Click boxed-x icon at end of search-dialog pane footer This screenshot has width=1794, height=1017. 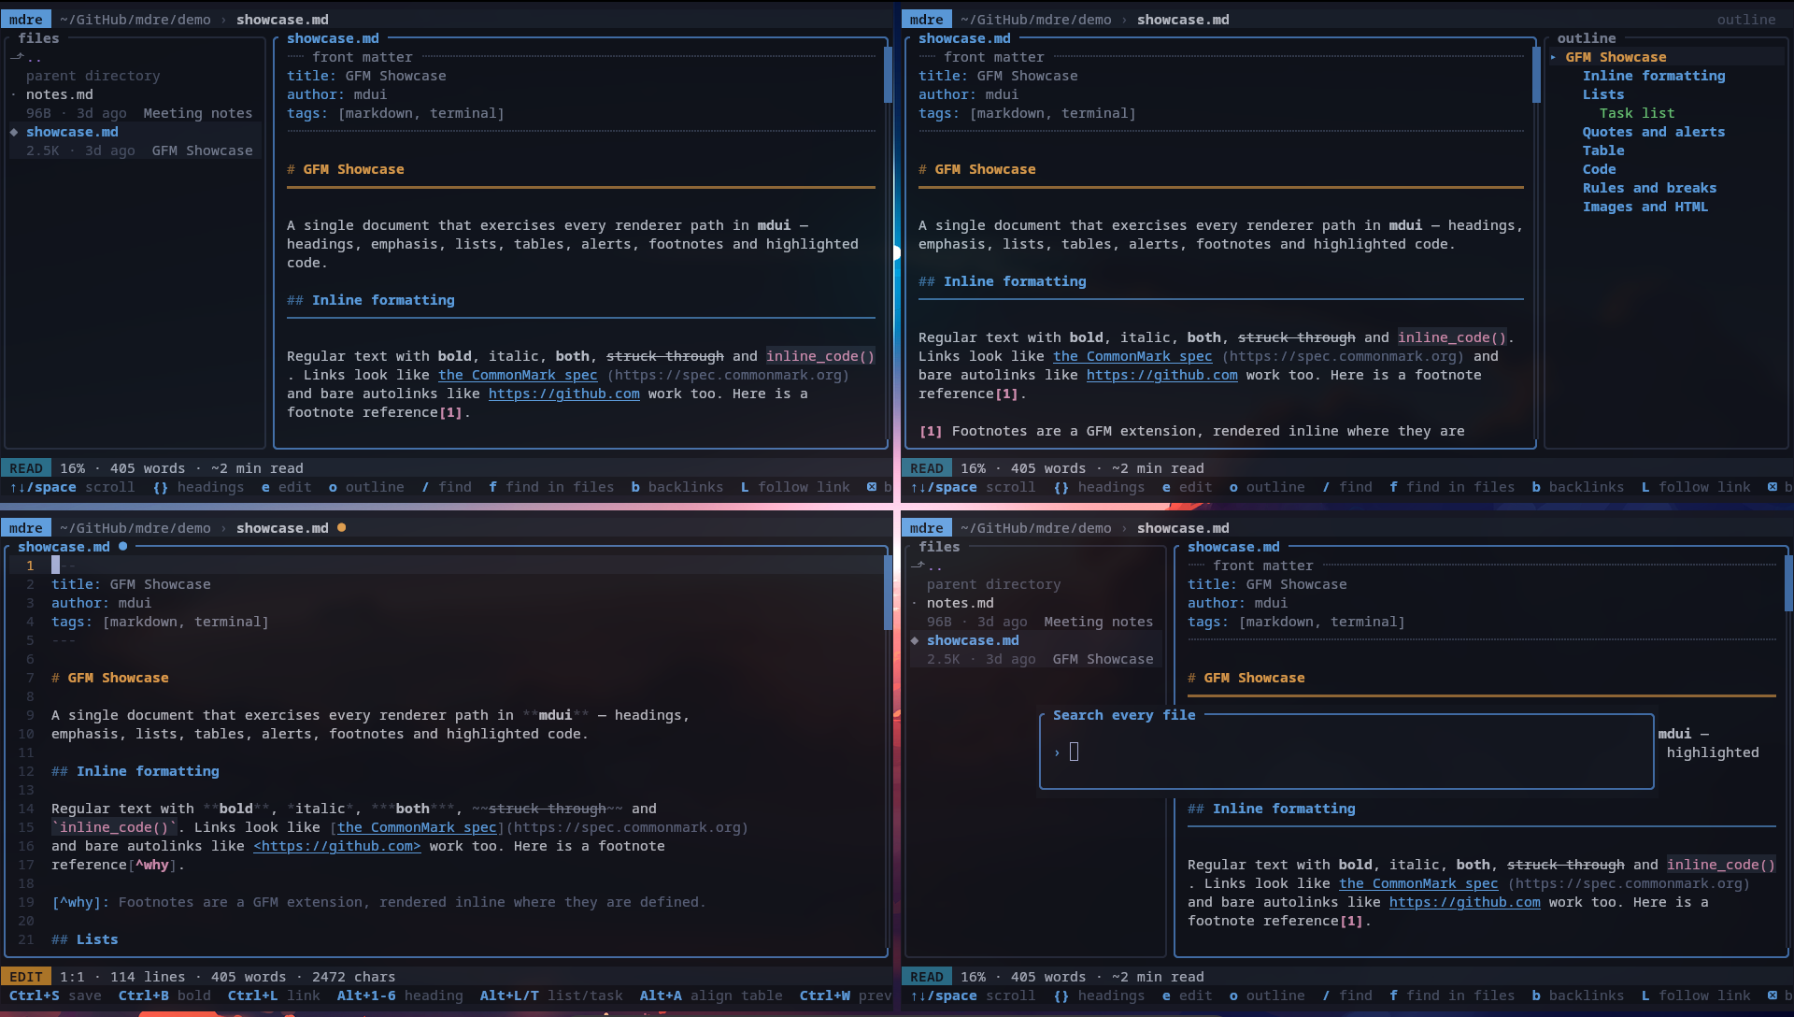pos(1773,996)
